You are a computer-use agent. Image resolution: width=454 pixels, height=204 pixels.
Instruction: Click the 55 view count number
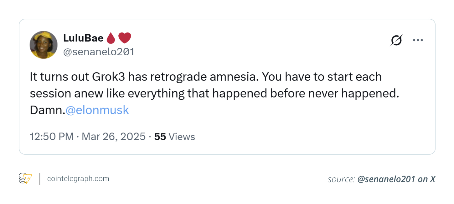[x=160, y=137]
